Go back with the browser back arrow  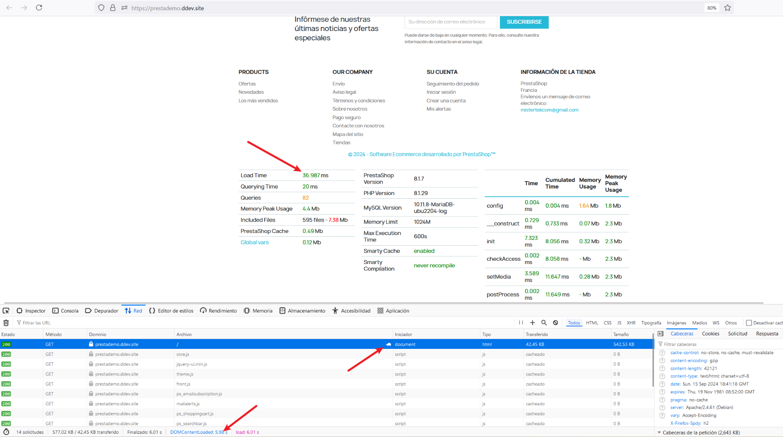pyautogui.click(x=9, y=8)
